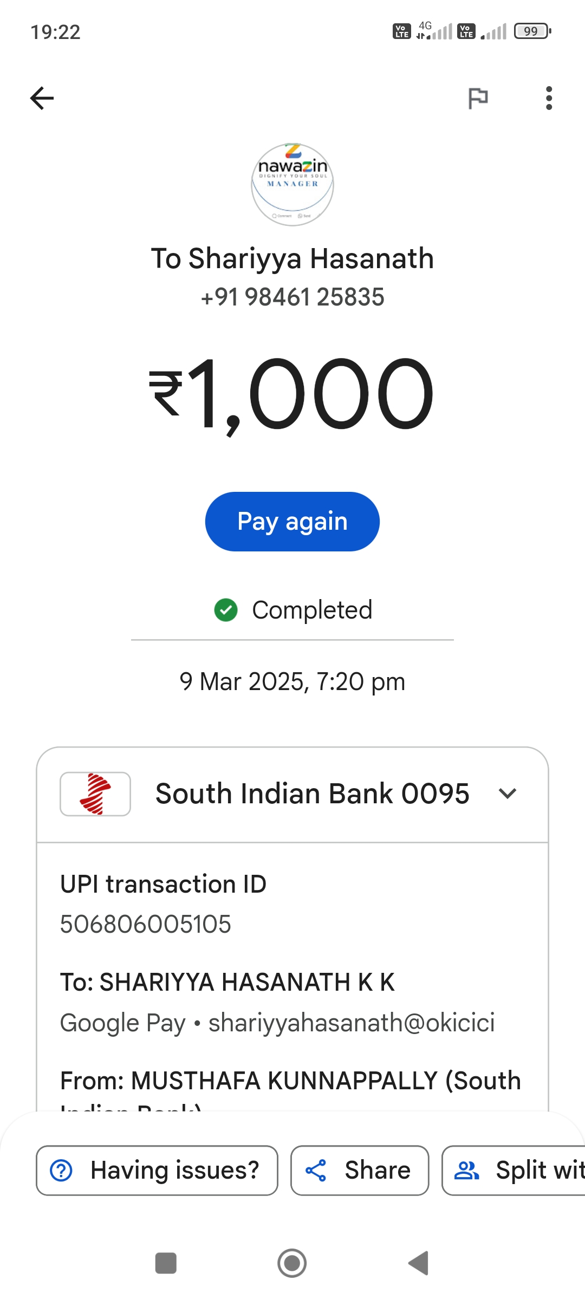Tap recipient phone number +91 98461 25835
Screen dimensions: 585x1300
coord(292,297)
